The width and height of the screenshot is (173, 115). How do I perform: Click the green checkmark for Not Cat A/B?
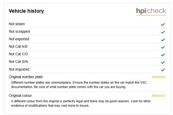coord(163,47)
